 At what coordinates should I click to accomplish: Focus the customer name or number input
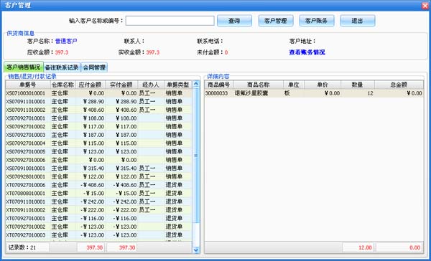click(x=170, y=21)
